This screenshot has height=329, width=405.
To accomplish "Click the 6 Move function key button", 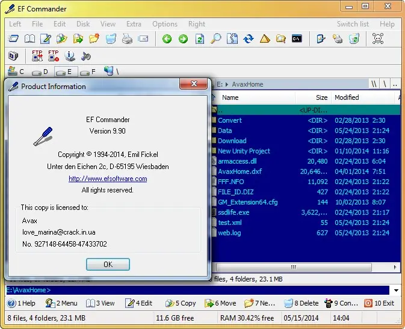I will (220, 303).
